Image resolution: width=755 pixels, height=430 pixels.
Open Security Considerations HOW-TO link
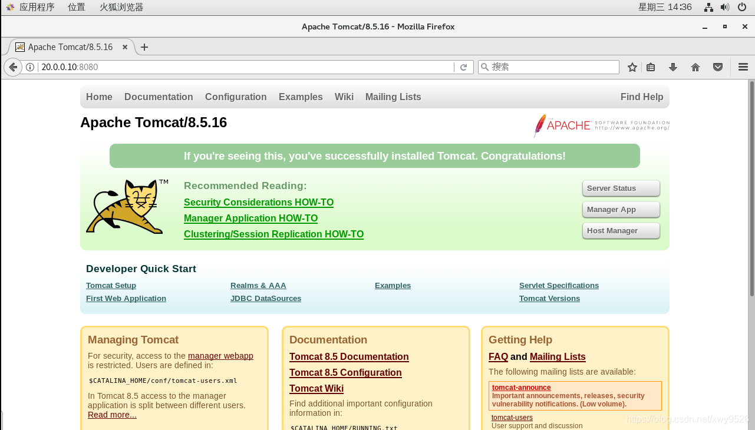tap(259, 203)
